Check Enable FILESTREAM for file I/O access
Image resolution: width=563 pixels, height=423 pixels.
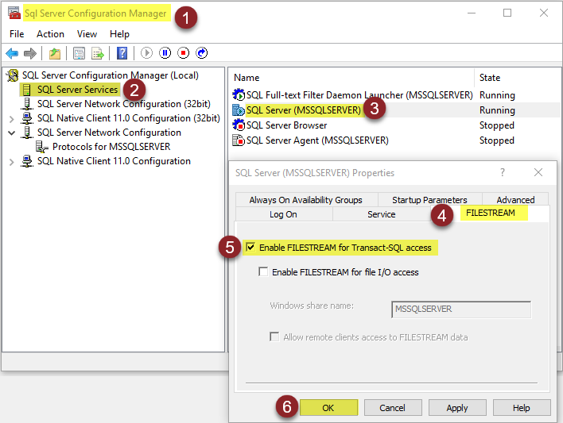click(263, 271)
